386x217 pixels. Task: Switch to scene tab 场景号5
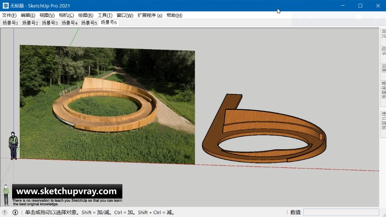(x=89, y=23)
